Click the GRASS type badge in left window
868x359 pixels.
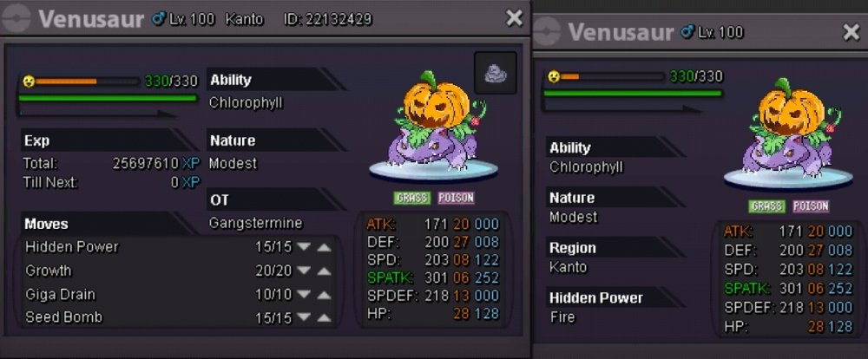tap(412, 198)
